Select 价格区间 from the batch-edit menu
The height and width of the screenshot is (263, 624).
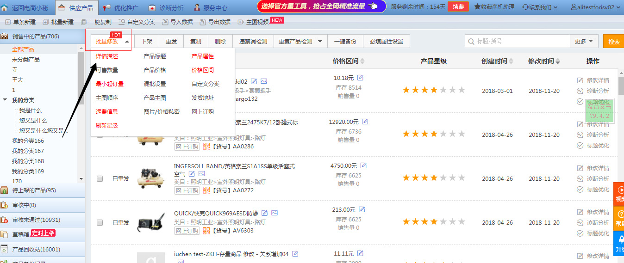point(203,70)
